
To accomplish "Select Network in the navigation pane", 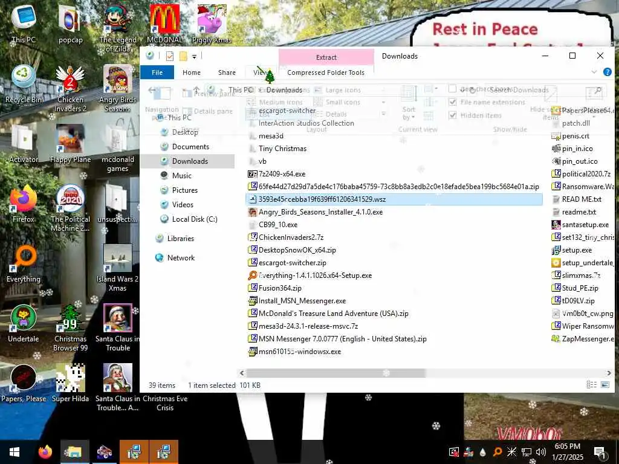I will pyautogui.click(x=181, y=258).
